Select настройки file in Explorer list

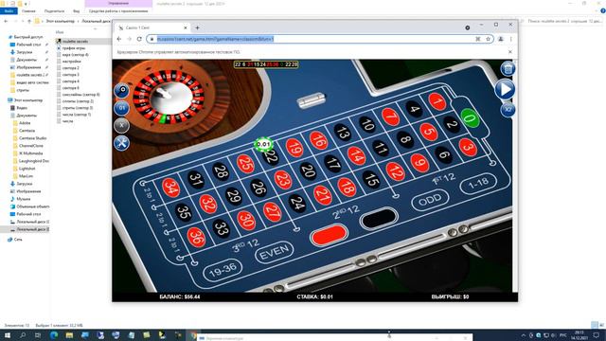click(72, 62)
